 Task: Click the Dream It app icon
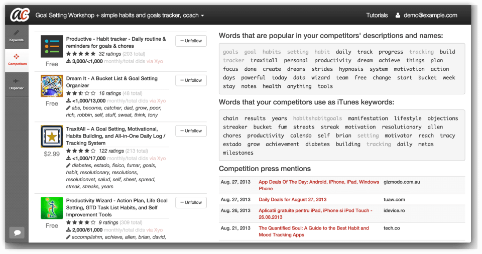[x=52, y=86]
